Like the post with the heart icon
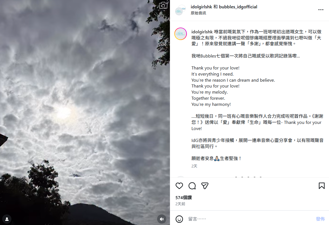Image resolution: width=329 pixels, height=225 pixels. tap(179, 186)
